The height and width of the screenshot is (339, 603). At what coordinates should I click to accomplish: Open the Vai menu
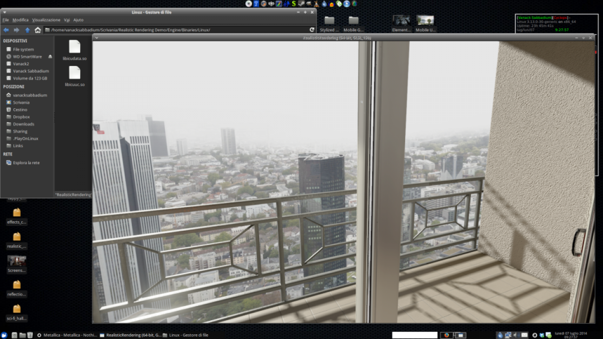[x=67, y=20]
